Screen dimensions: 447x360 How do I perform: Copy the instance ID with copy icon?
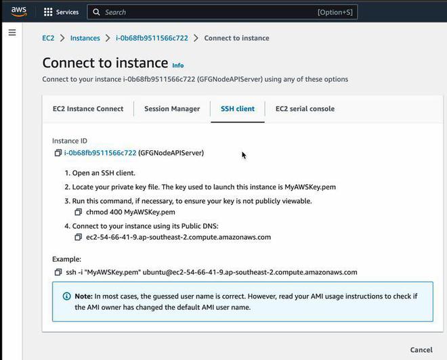[58, 153]
